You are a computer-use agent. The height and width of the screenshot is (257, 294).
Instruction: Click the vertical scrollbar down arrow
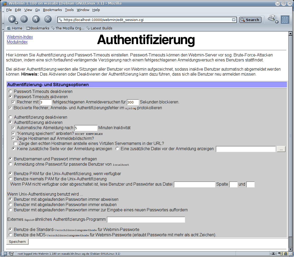pos(290,249)
